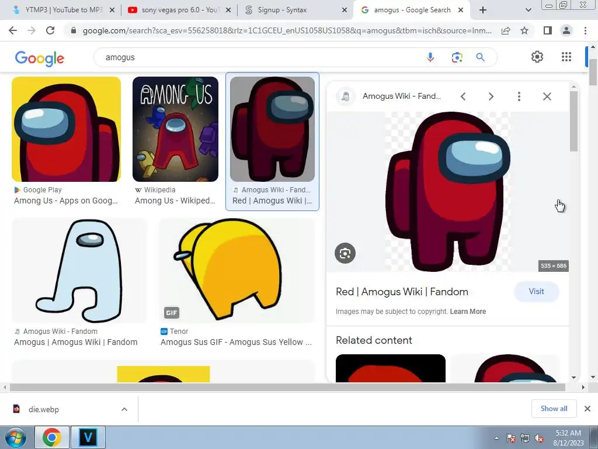Open Red | Amogus Wiki | Fandom title
Screen dimensions: 598x449
click(402, 292)
